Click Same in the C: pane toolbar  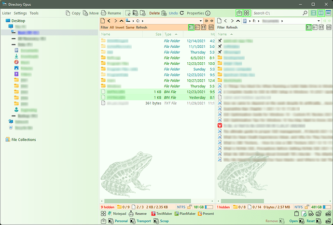pyautogui.click(x=130, y=28)
